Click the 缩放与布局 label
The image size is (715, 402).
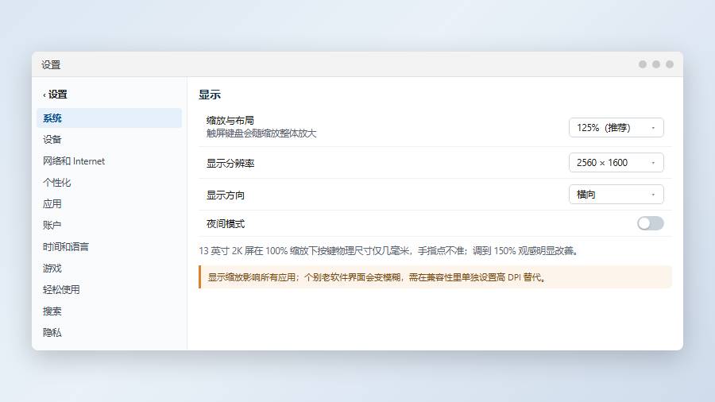tap(230, 120)
